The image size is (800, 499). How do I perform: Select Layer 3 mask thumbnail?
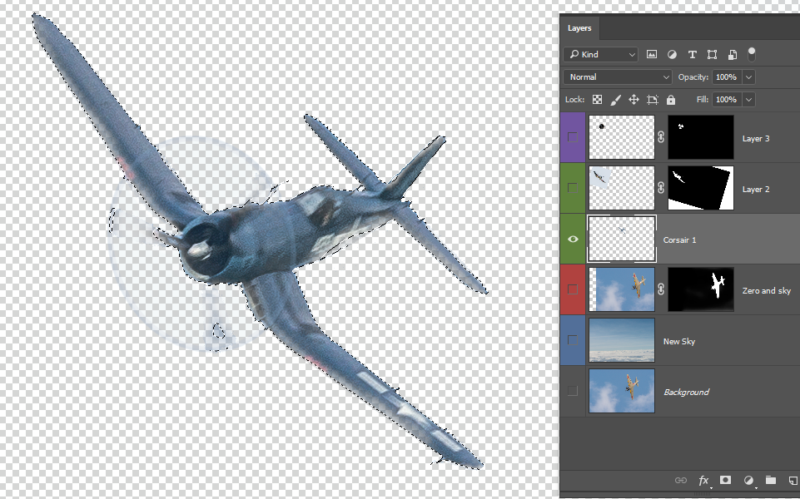(700, 137)
